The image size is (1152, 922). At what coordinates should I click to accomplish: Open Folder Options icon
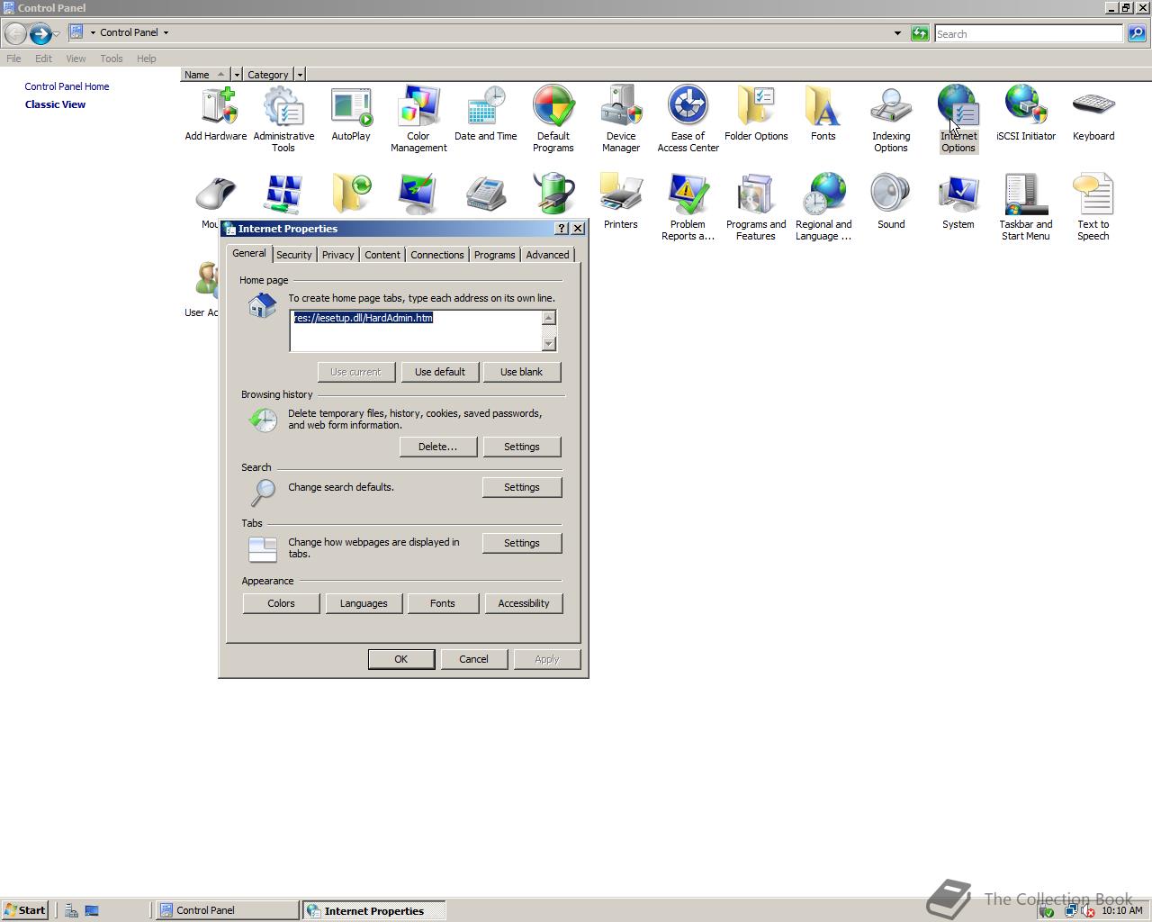point(756,114)
